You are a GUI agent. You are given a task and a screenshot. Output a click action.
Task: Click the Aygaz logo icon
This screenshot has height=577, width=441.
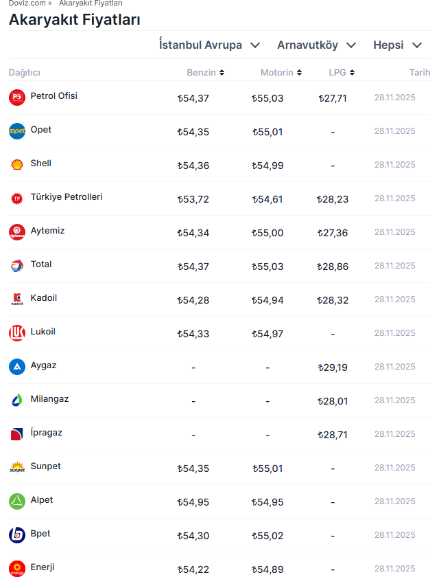[17, 367]
